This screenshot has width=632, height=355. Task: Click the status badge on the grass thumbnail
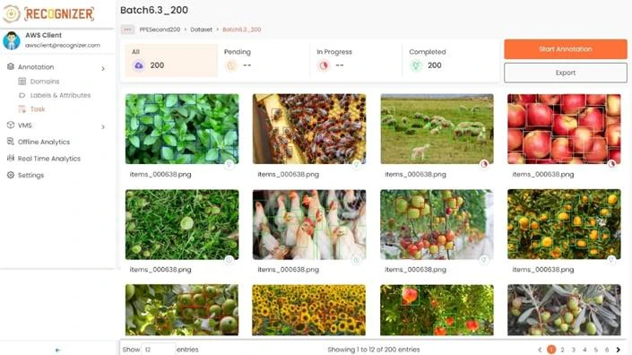tap(229, 260)
